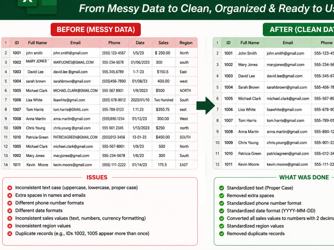Screen dimensions: 334x250
Task: Click the phone cell (555) 111-2222
Action: [114, 165]
